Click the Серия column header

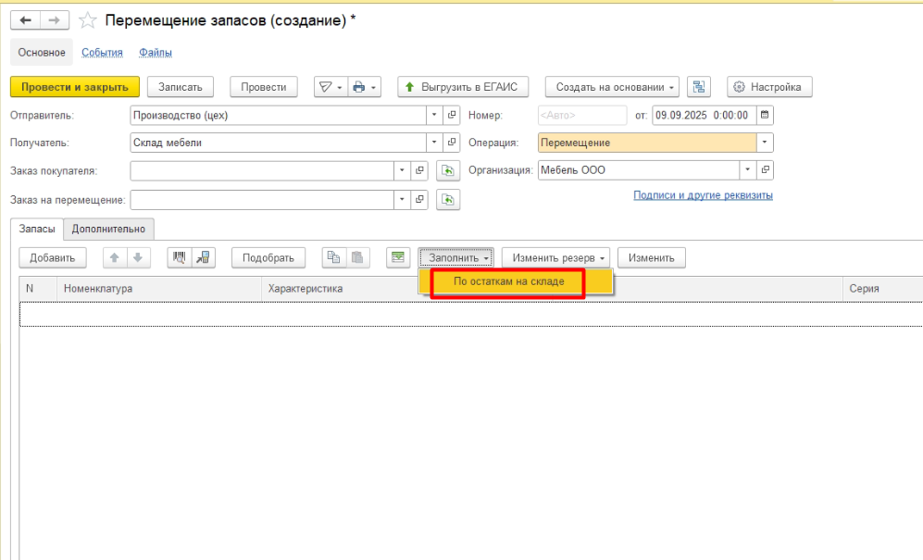882,289
